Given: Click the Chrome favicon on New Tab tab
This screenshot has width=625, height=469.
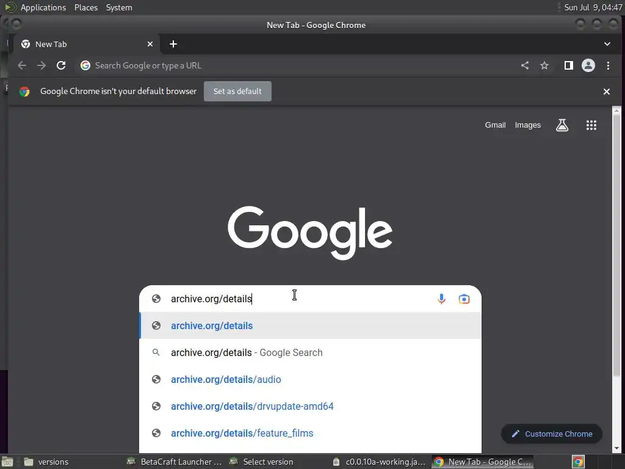Looking at the screenshot, I should pos(26,44).
